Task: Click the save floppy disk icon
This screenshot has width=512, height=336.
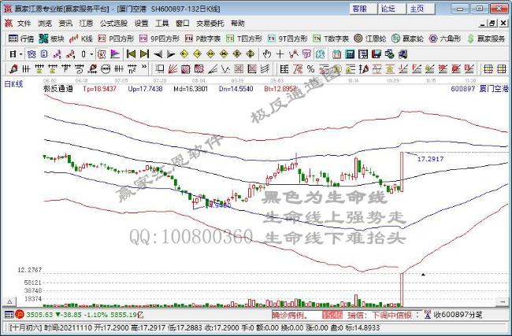Action: [x=377, y=54]
